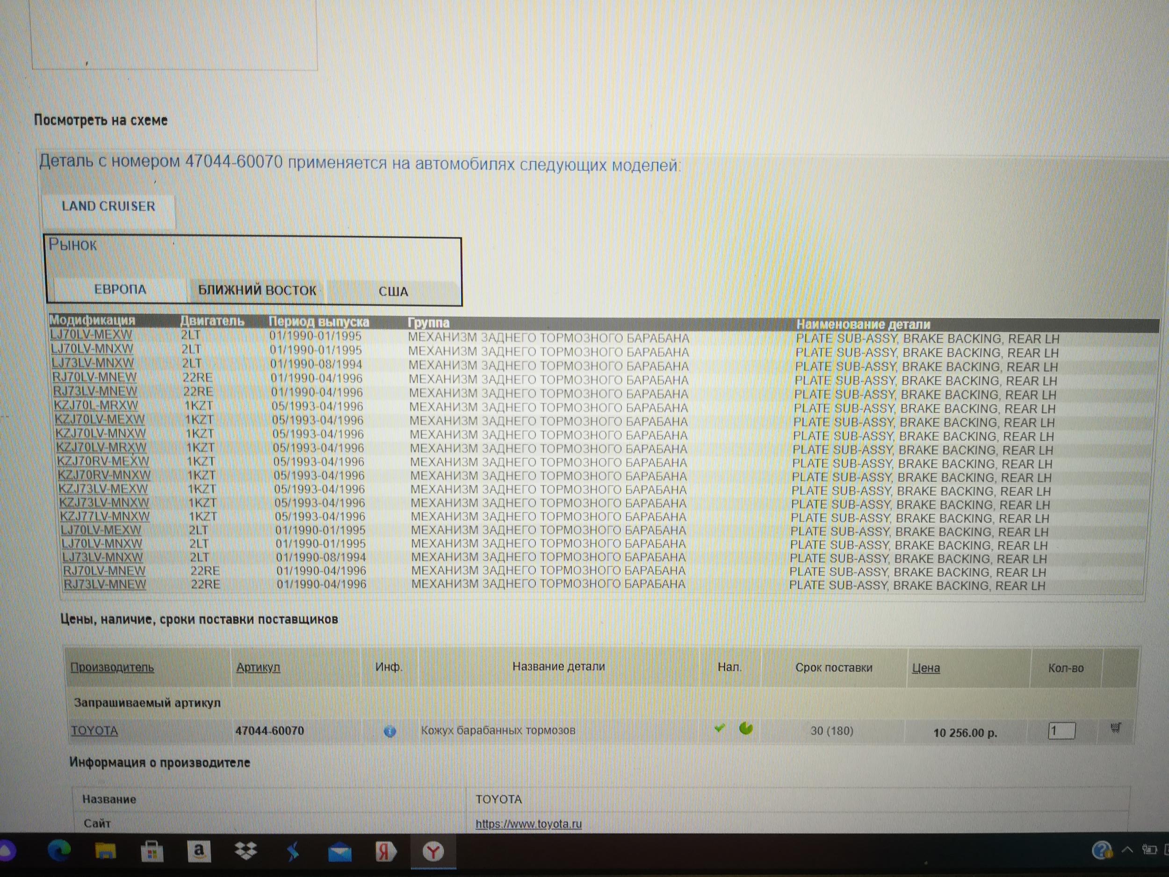This screenshot has width=1169, height=877.
Task: Open the blue lightning-shaped taskbar app
Action: [292, 852]
